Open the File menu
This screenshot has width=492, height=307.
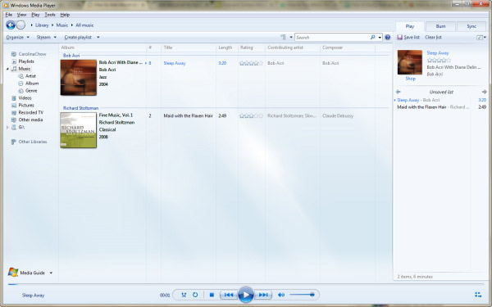[x=9, y=15]
